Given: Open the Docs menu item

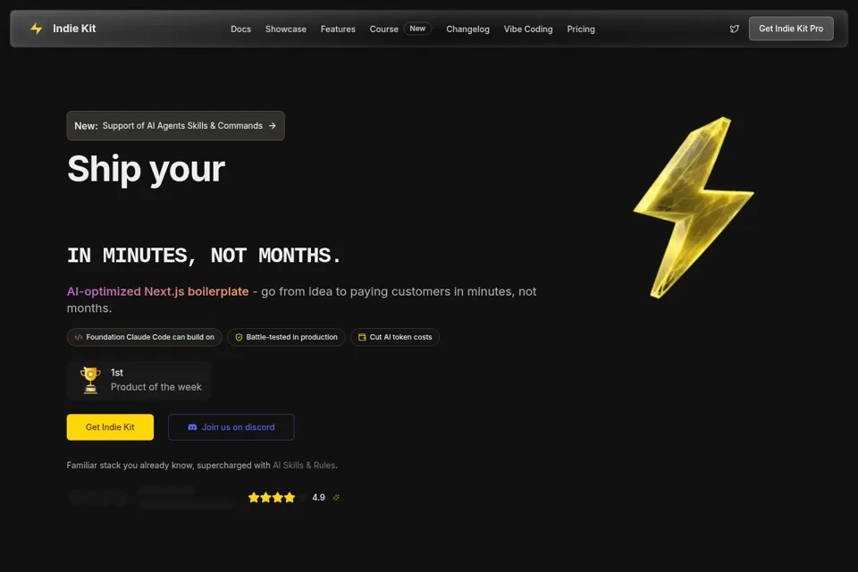Looking at the screenshot, I should [240, 29].
